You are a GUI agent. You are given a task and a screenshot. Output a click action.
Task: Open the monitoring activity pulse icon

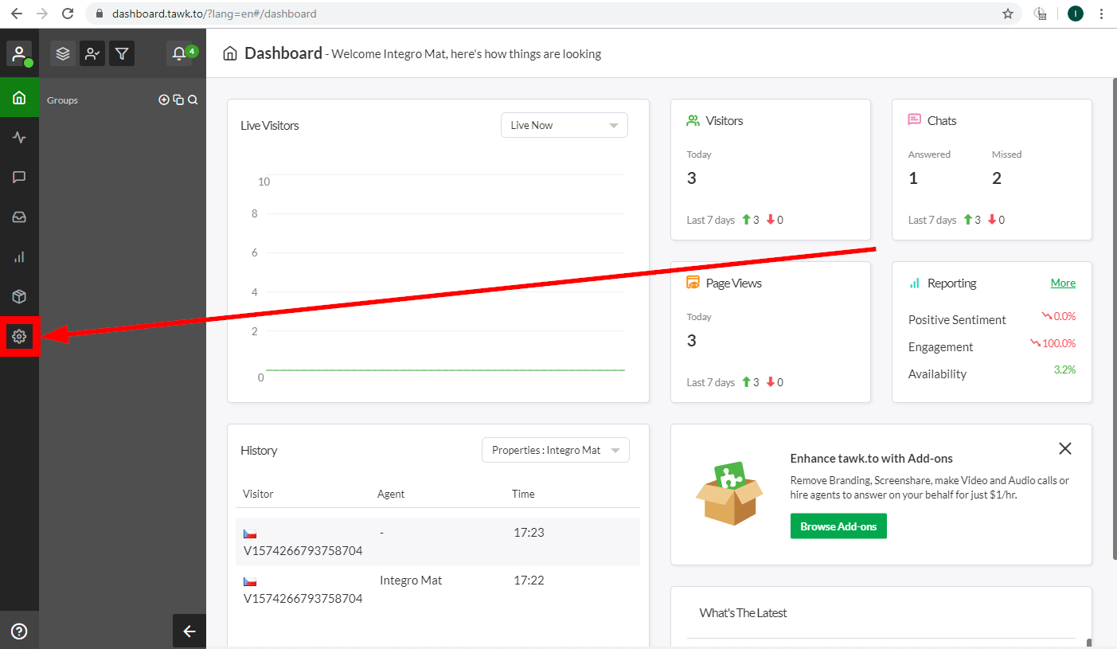pos(19,138)
